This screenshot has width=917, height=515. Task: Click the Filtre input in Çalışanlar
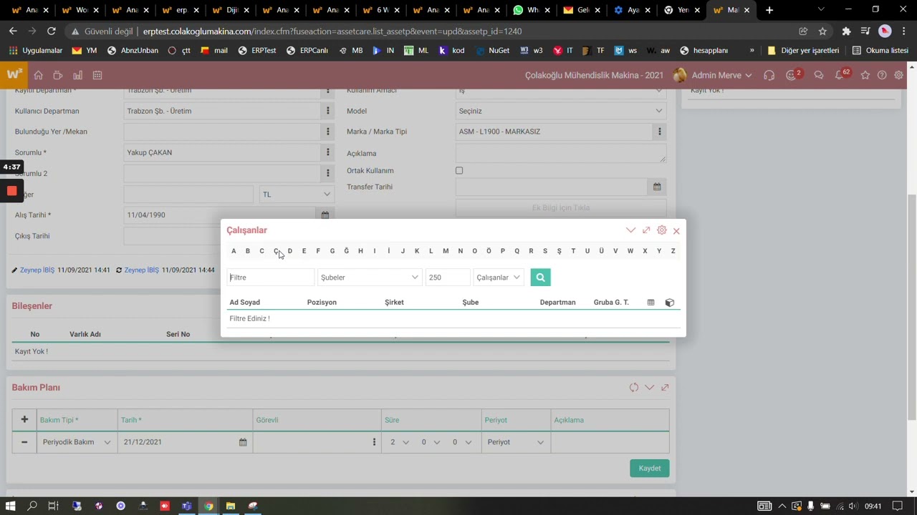click(271, 278)
